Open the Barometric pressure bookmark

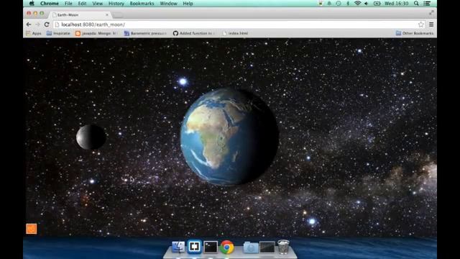145,33
